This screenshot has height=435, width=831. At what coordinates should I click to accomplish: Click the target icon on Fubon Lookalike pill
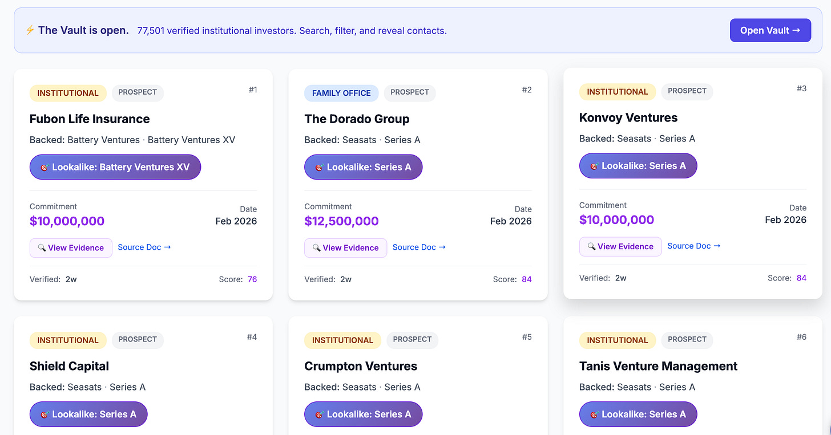coord(45,168)
